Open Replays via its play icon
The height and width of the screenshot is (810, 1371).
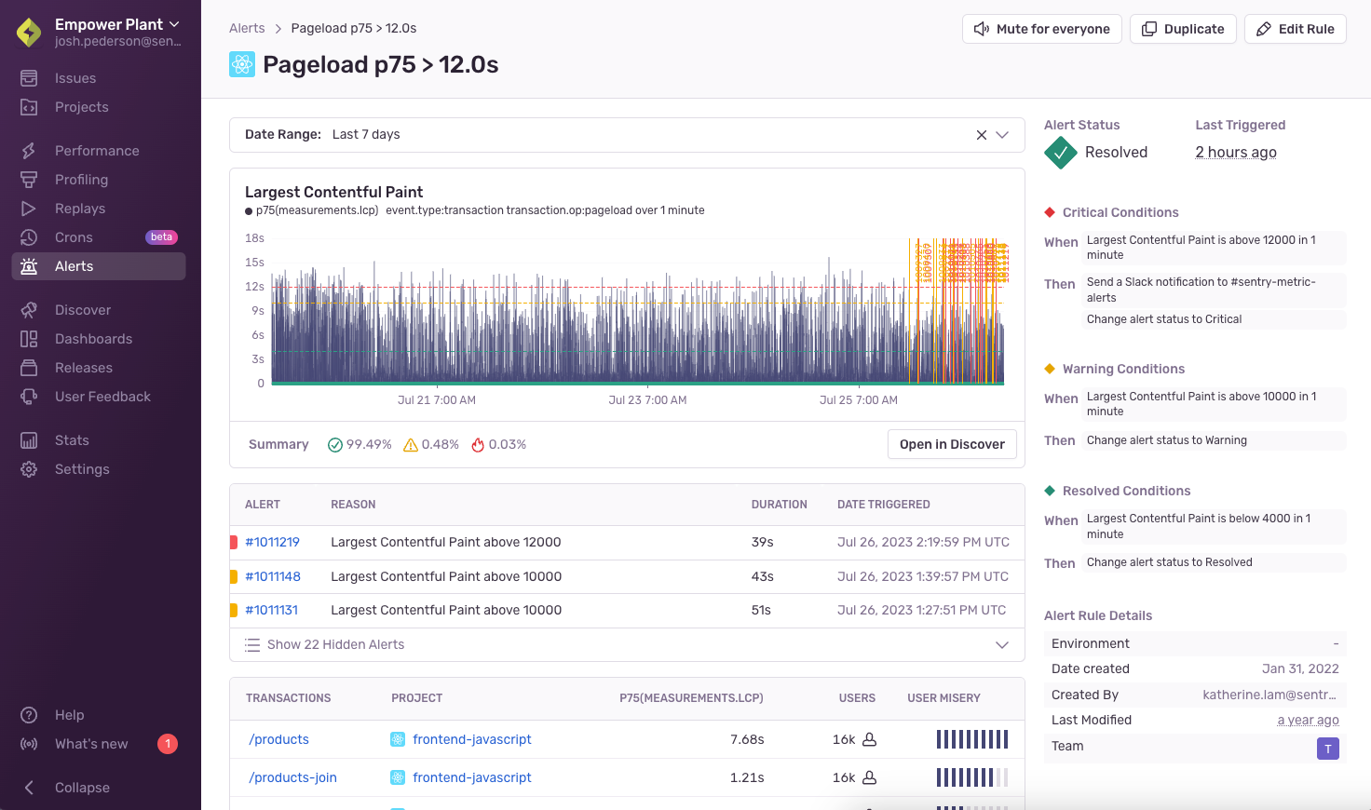[x=29, y=209]
